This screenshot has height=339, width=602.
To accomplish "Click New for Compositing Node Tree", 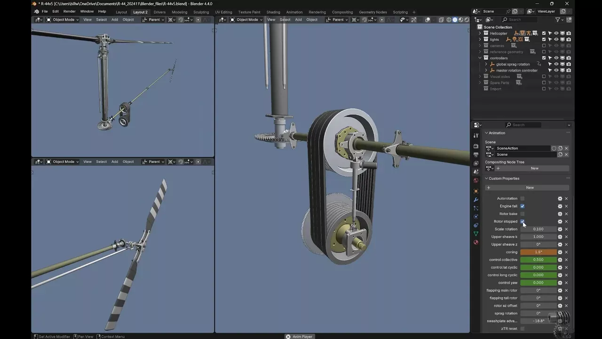I will [x=534, y=169].
